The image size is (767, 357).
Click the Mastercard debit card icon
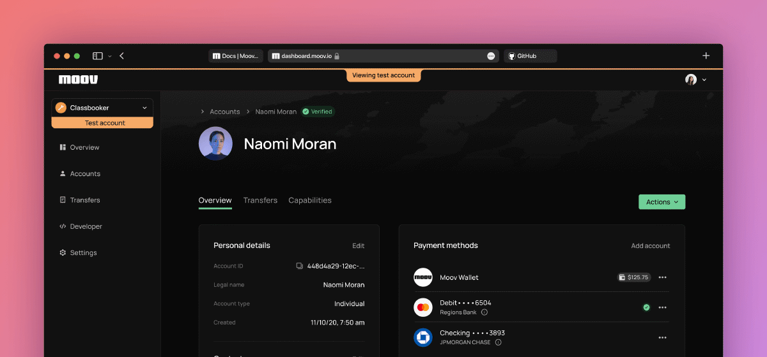point(423,307)
